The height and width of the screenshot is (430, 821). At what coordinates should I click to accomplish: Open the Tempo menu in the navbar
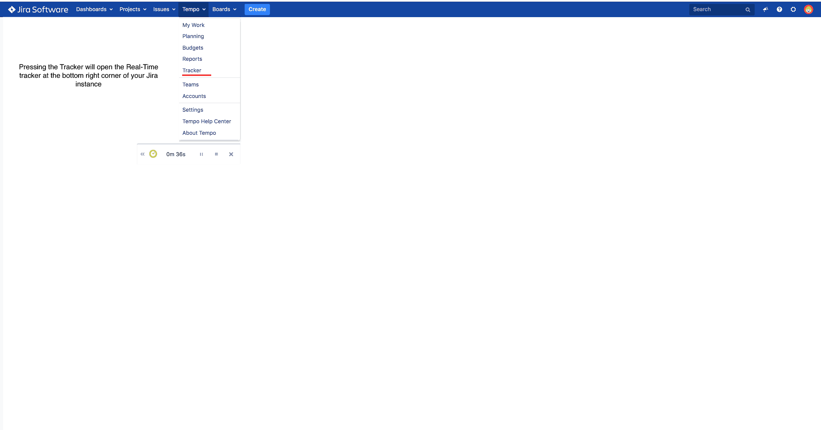point(193,9)
